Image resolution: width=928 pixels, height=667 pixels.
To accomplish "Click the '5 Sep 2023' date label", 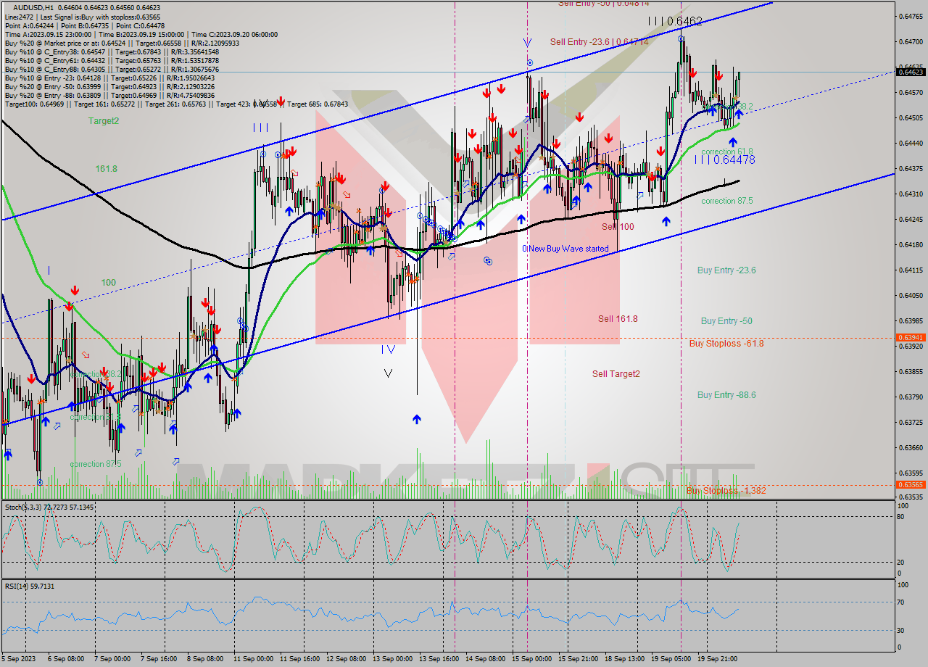I will pyautogui.click(x=18, y=660).
